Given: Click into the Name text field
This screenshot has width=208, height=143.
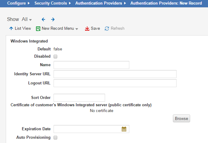Looking at the screenshot, I should (91, 65).
